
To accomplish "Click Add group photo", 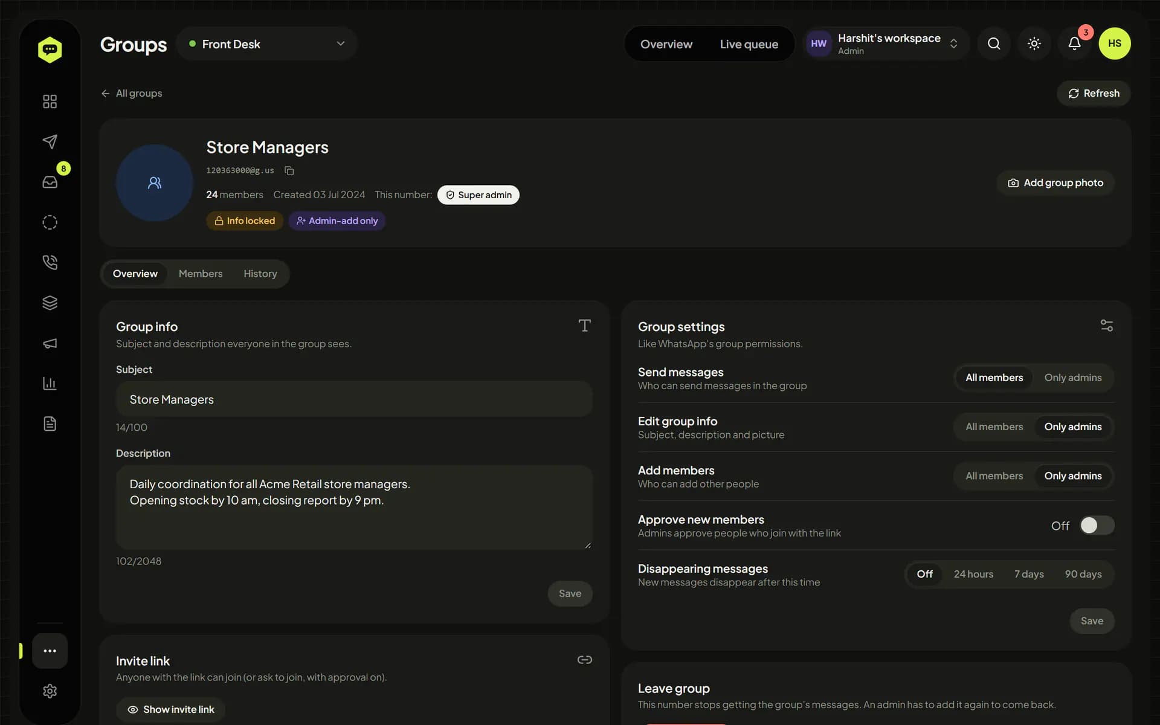I will click(1055, 182).
